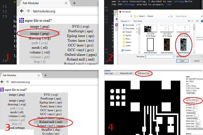The width and height of the screenshot is (203, 135).
Task: Click the fabmodules.org address in step 1 browser
Action: coord(44,11)
